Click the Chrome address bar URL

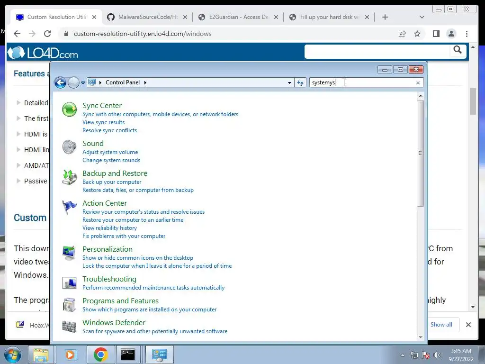click(x=143, y=34)
